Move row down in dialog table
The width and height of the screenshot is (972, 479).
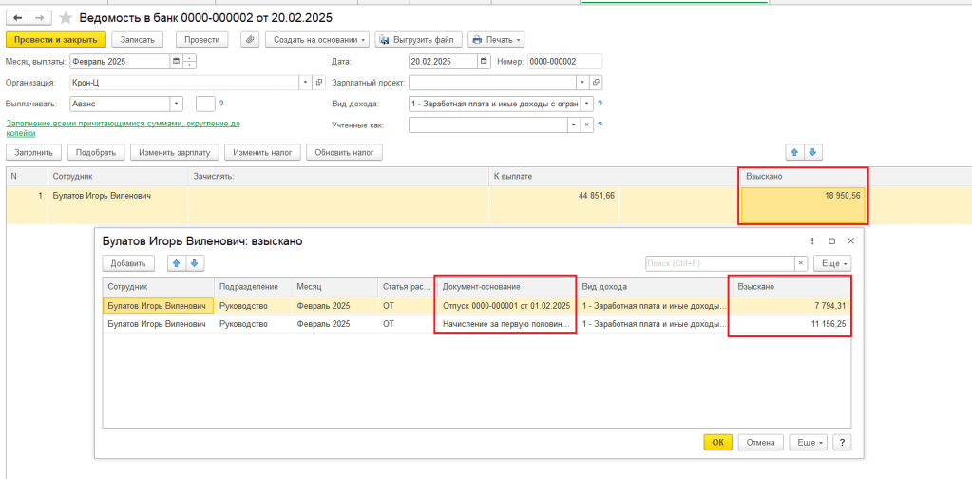tap(194, 263)
